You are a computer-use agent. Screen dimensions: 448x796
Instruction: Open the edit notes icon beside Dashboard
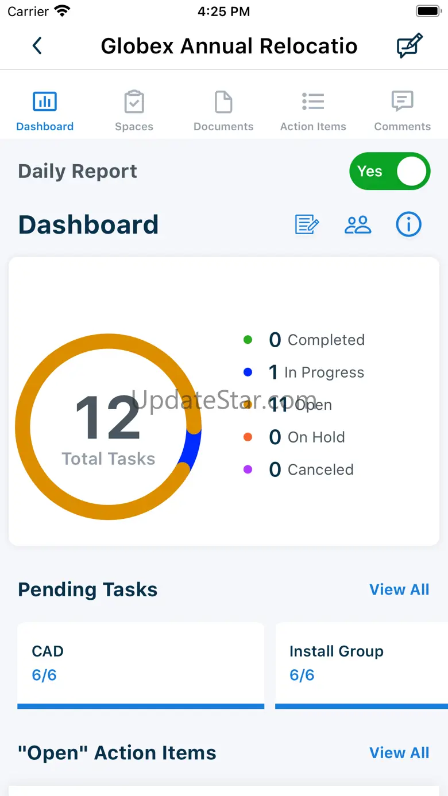point(307,224)
